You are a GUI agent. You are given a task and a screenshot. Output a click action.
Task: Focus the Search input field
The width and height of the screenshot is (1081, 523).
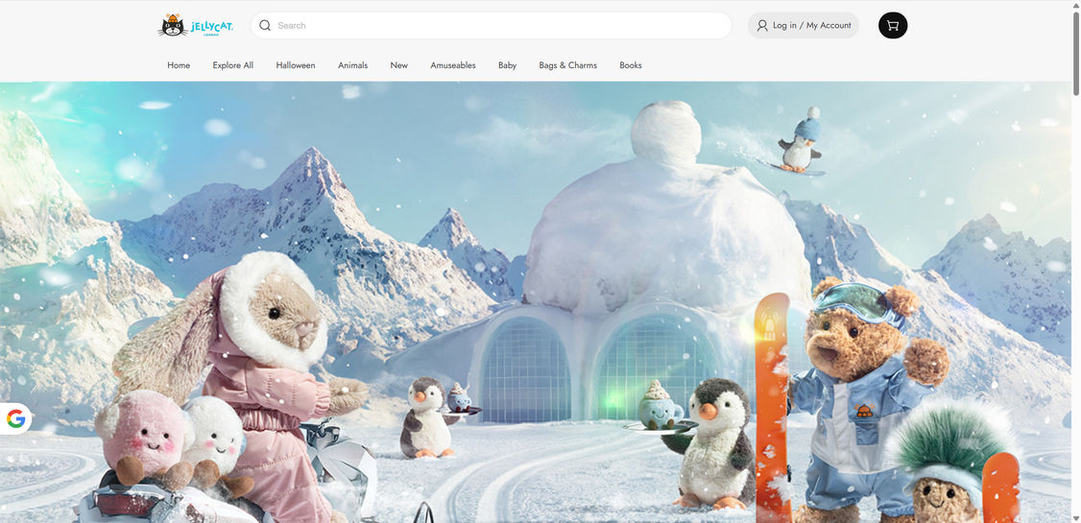tap(491, 26)
